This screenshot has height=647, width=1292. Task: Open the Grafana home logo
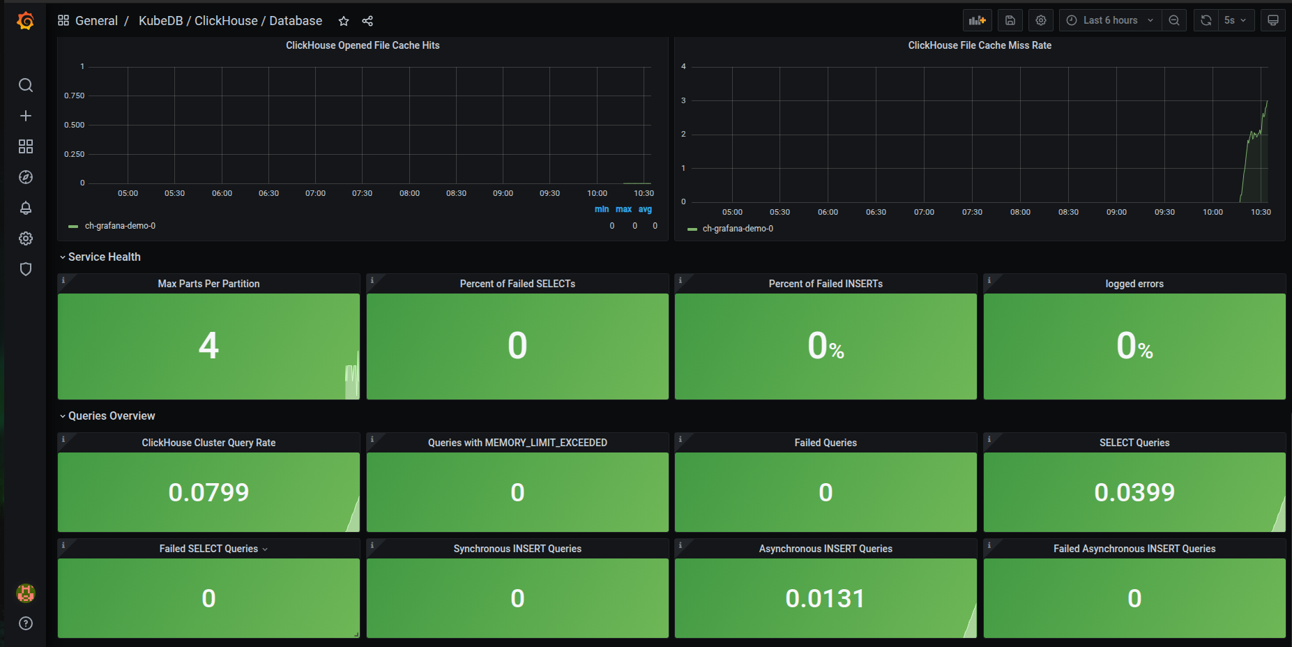point(26,21)
